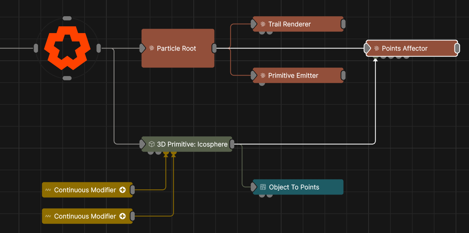The image size is (469, 233).
Task: Expand the lower Continuous Modifier plus button
Action: coord(123,216)
